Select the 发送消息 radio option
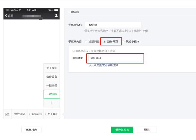The image size is (196, 140). [86, 41]
